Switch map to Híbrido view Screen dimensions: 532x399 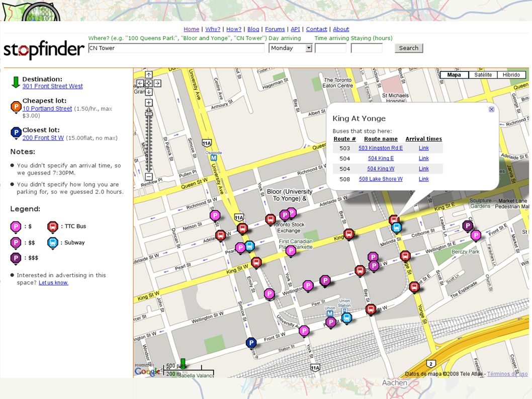point(511,74)
